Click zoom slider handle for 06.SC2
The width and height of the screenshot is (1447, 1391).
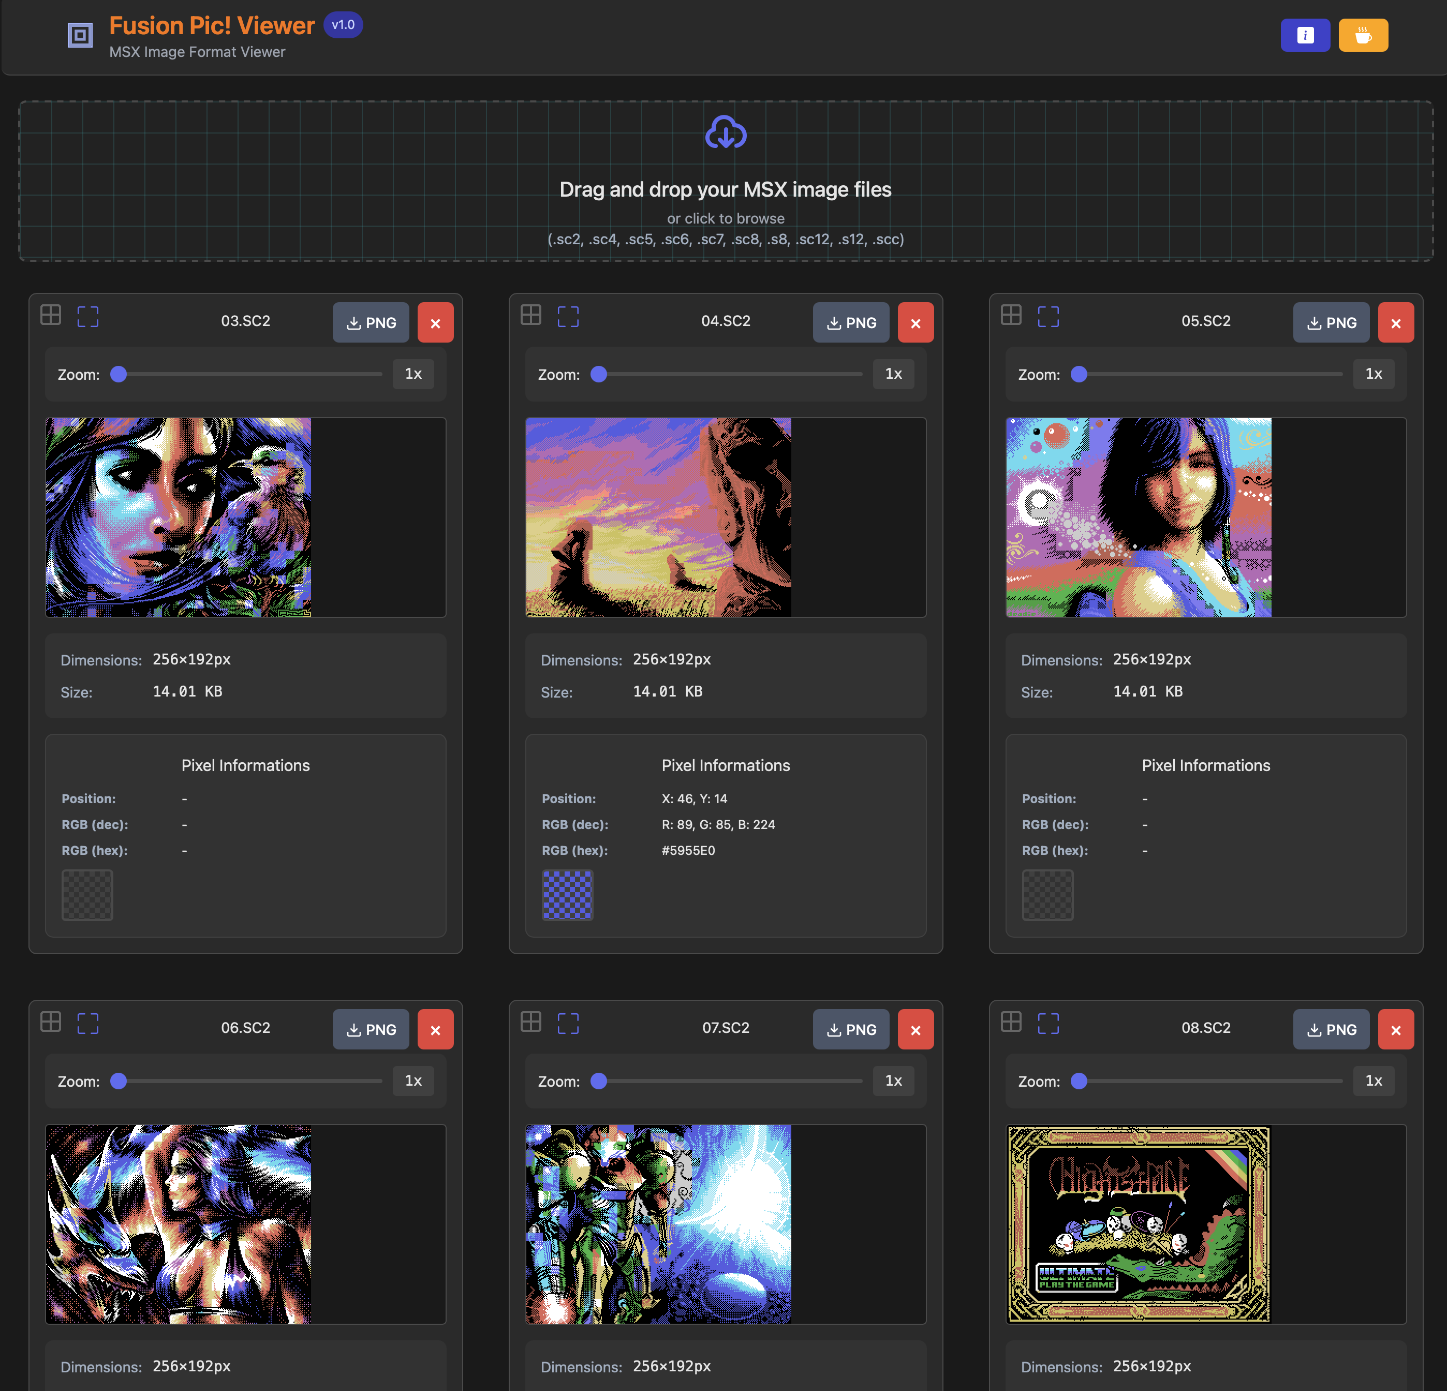pos(118,1081)
